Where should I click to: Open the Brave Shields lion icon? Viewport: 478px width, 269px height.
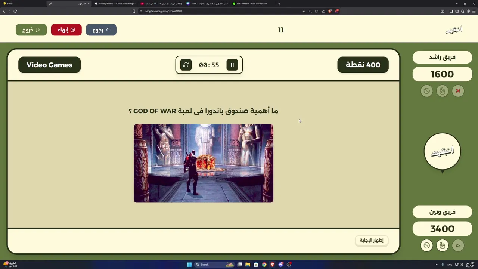[330, 11]
